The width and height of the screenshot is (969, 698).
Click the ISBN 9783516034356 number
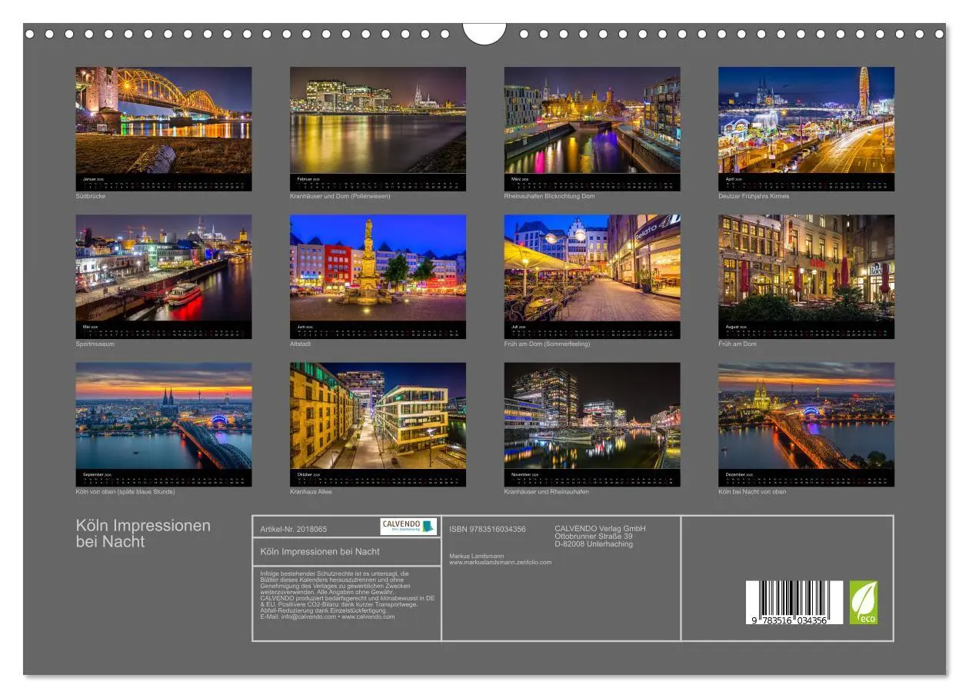point(487,529)
